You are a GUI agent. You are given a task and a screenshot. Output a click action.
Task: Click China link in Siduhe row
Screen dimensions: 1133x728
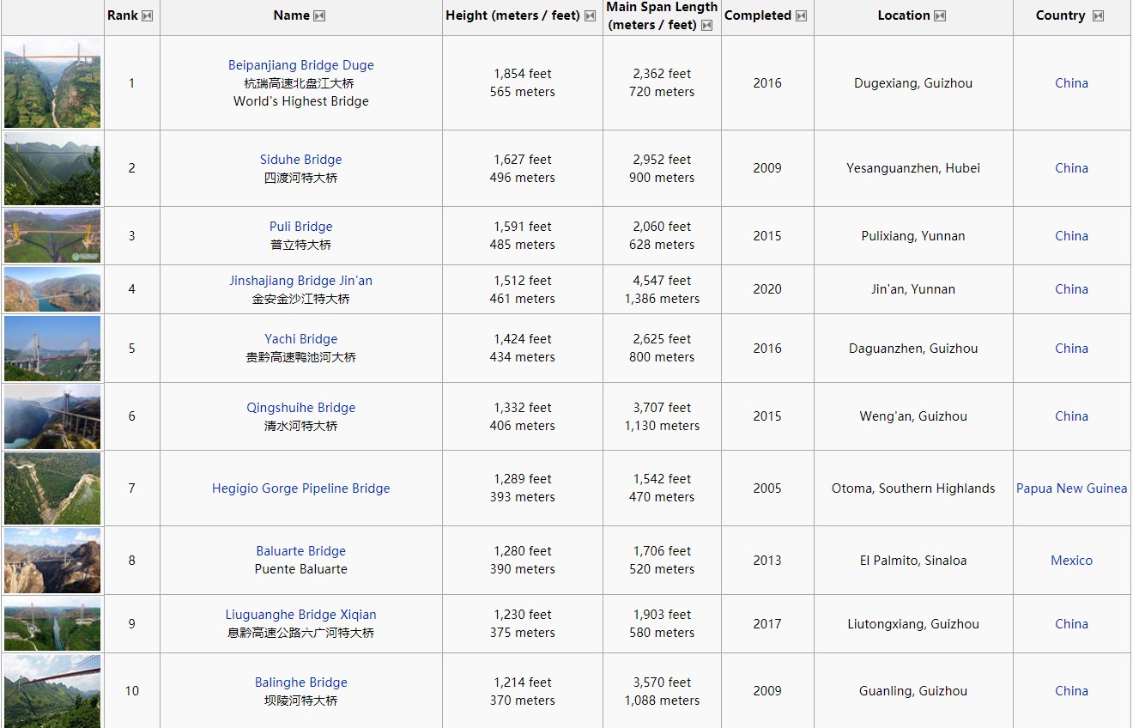pyautogui.click(x=1072, y=168)
